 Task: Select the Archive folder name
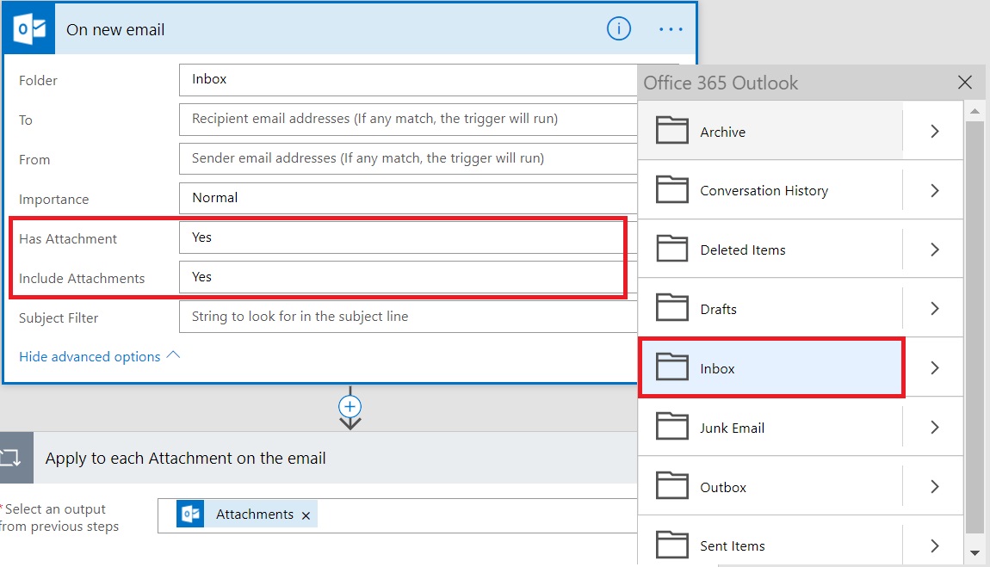click(x=723, y=132)
